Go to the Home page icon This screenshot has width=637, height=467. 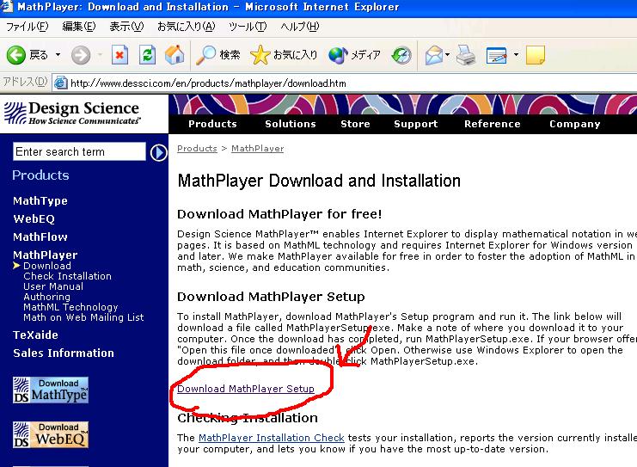(x=175, y=55)
